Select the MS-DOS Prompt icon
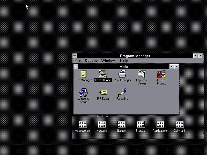This screenshot has width=207, height=155. 161,74
